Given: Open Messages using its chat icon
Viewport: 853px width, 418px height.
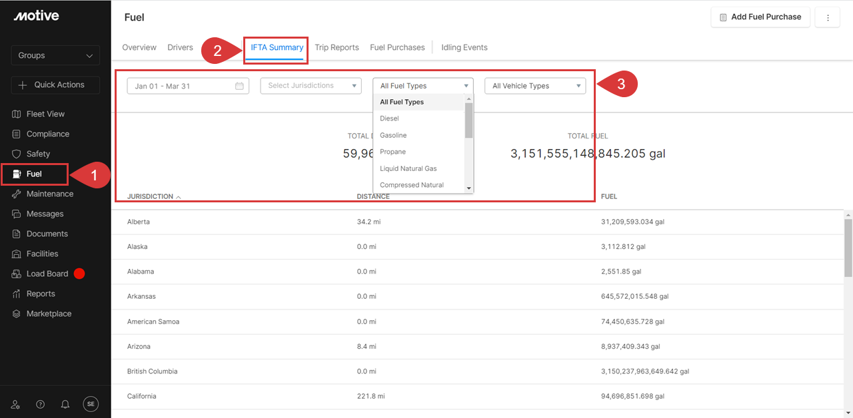Looking at the screenshot, I should point(17,214).
